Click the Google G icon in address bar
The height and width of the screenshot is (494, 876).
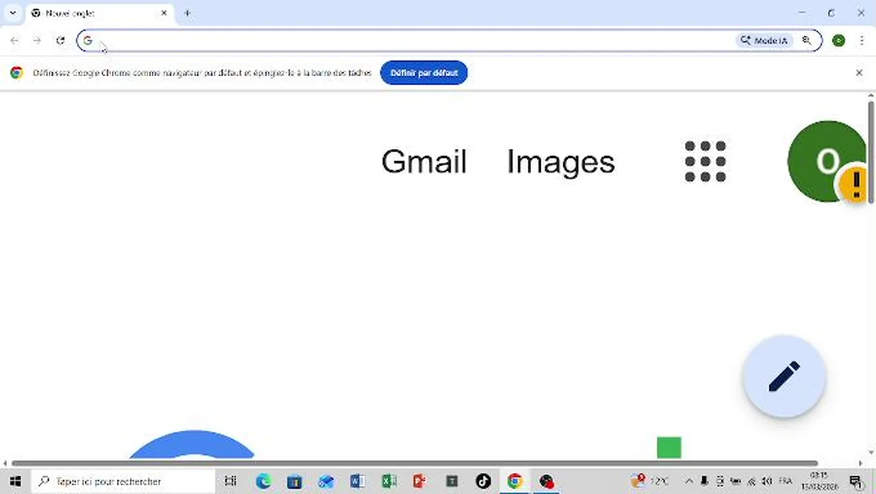coord(87,40)
